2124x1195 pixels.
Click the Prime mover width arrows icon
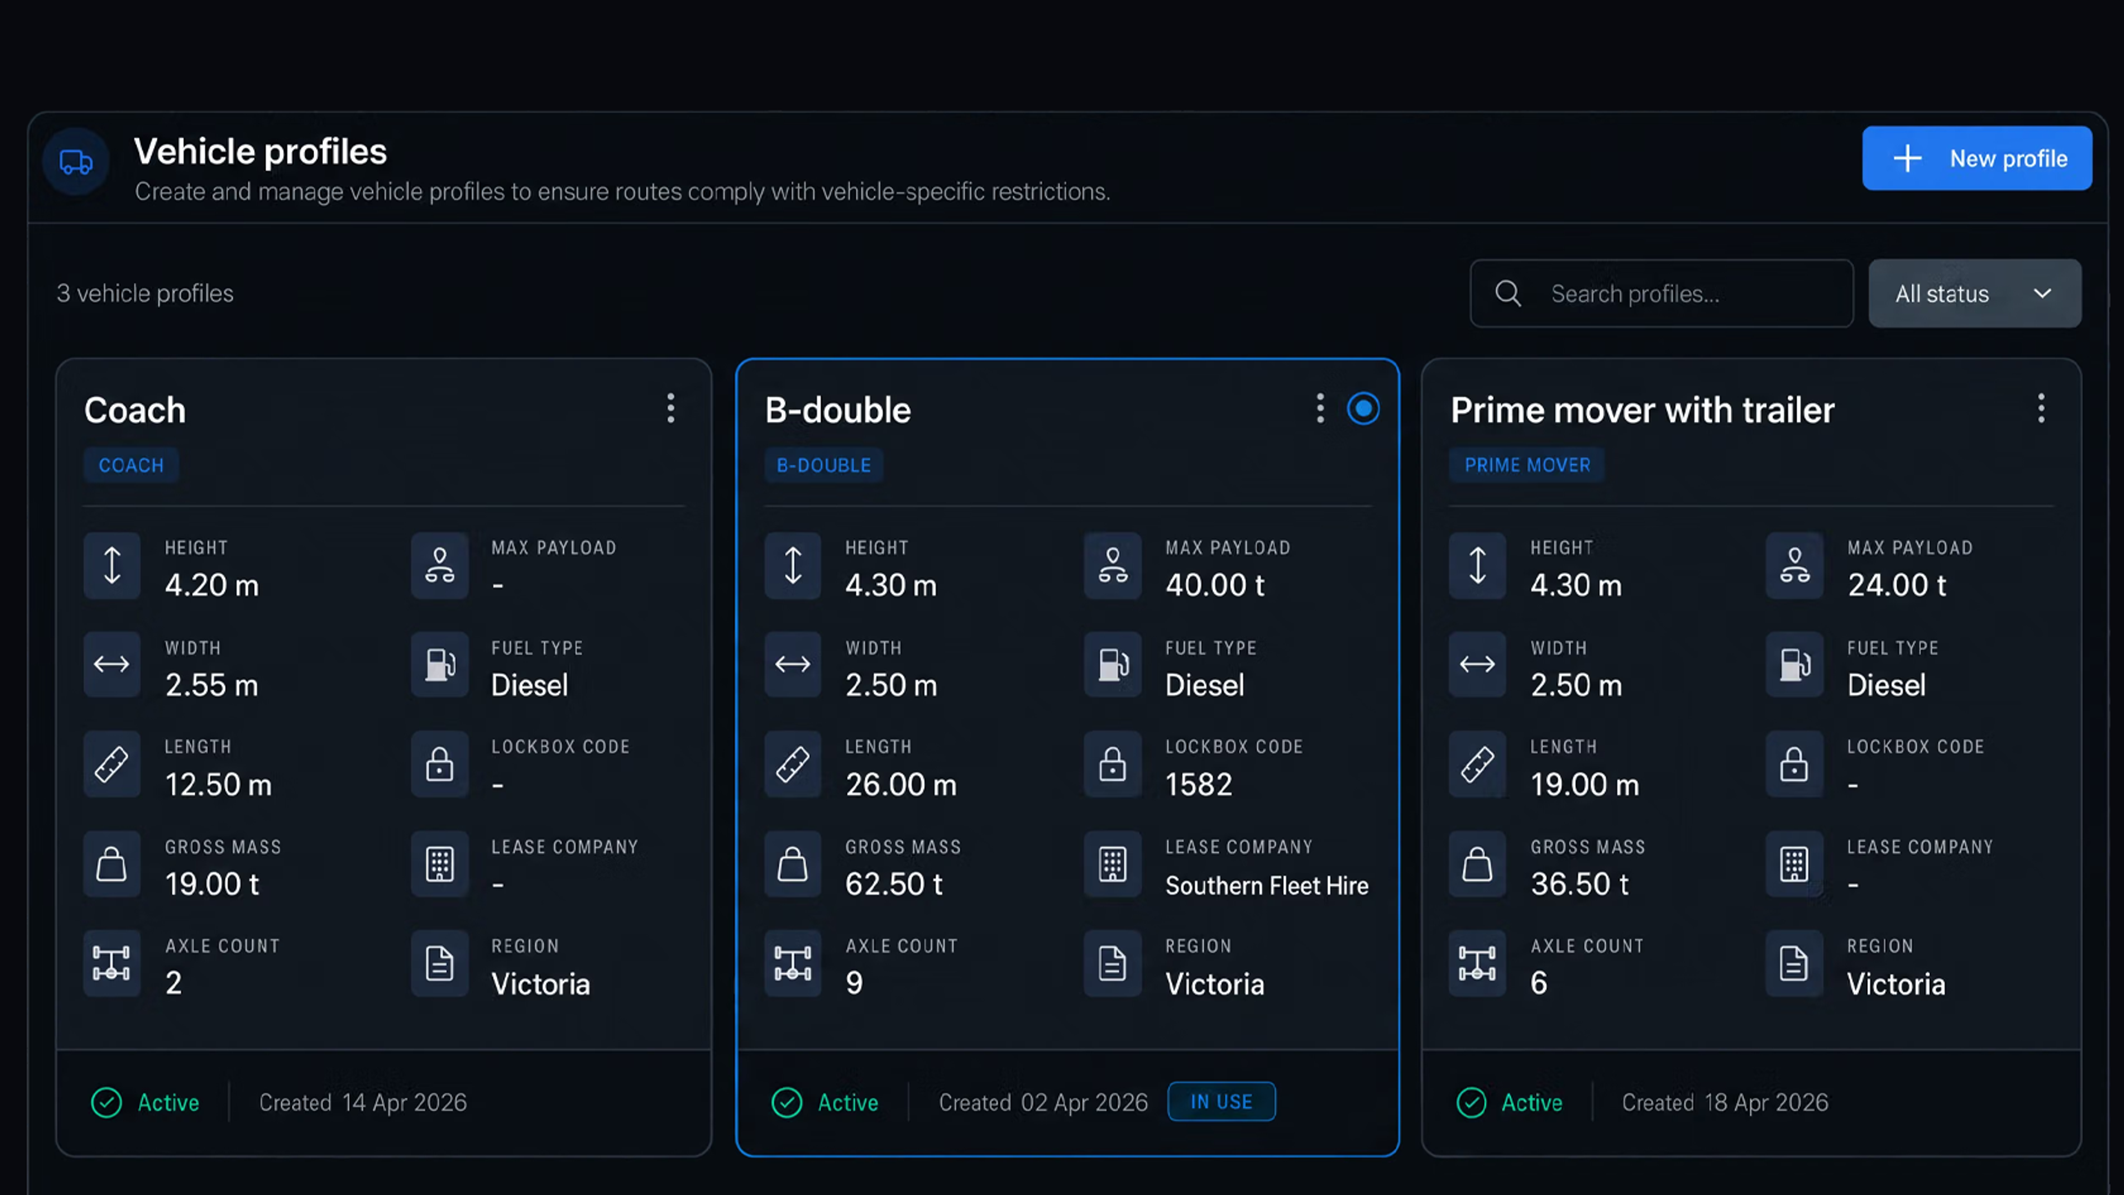coord(1477,664)
